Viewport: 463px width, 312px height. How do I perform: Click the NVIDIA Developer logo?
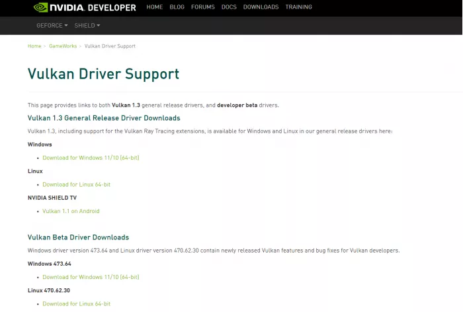tap(85, 7)
